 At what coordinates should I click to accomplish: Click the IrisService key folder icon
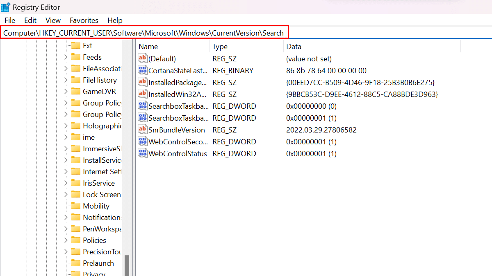pyautogui.click(x=75, y=183)
